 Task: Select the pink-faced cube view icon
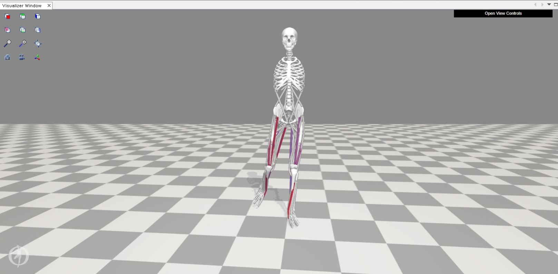(7, 30)
